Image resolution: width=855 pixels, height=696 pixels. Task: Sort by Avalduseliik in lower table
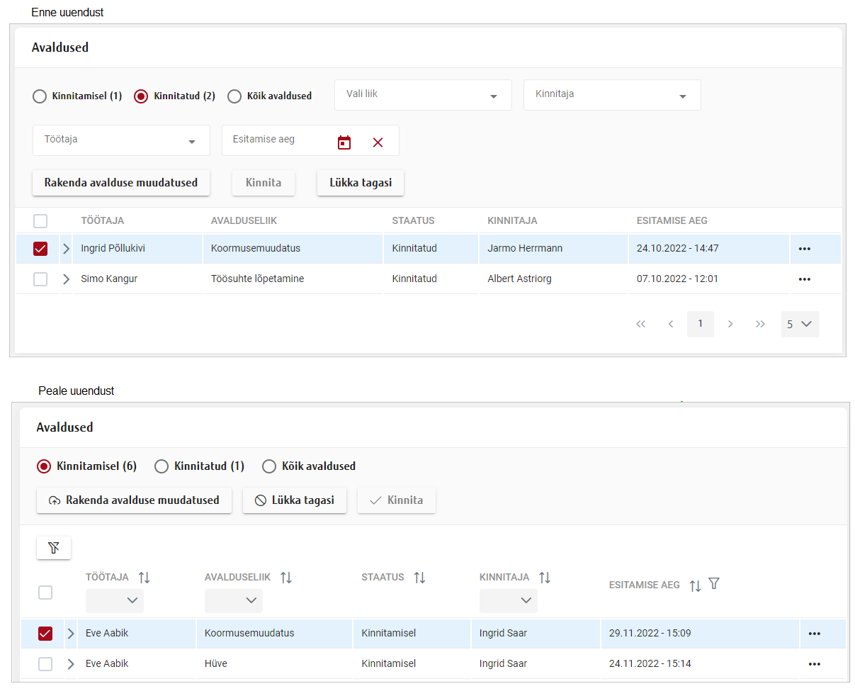coord(286,578)
